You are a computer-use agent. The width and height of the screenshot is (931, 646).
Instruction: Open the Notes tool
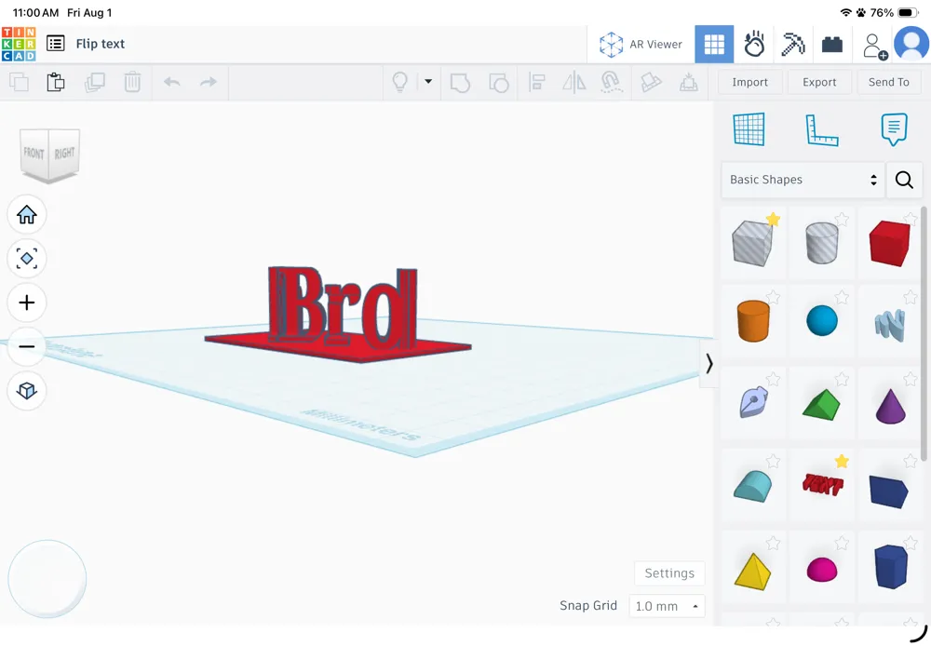[x=894, y=128]
